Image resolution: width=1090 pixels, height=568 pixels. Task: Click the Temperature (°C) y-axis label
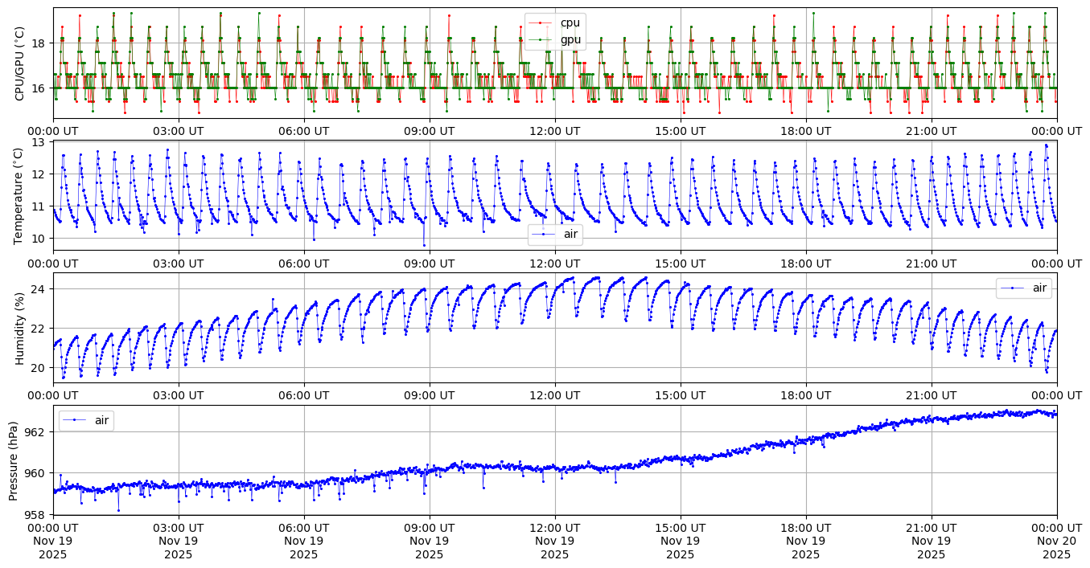[x=20, y=195]
